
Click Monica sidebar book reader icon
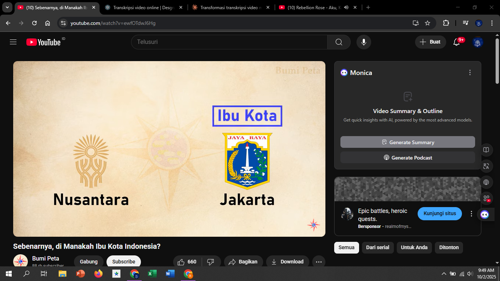(486, 150)
